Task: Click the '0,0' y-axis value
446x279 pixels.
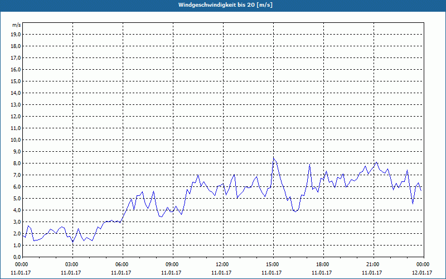Action: (17, 257)
